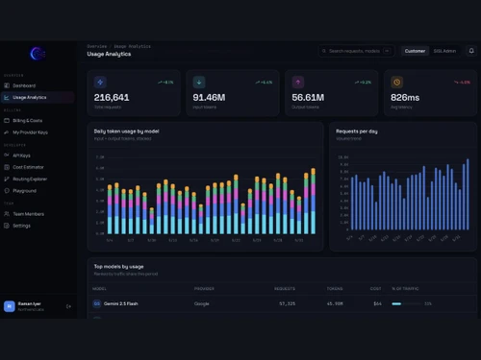Click the user avatar badge
The image size is (481, 360).
(x=10, y=306)
